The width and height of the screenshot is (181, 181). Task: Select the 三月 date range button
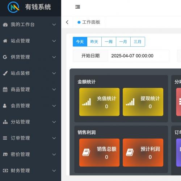click(x=138, y=42)
